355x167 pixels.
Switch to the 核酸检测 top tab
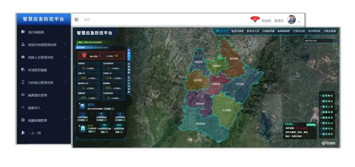(x=268, y=31)
